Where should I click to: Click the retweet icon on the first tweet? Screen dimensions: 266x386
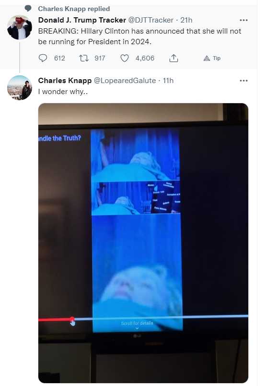(83, 58)
